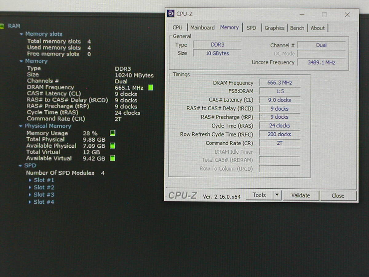Image resolution: width=369 pixels, height=277 pixels.
Task: Switch to the Mainboard tab
Action: [202, 27]
